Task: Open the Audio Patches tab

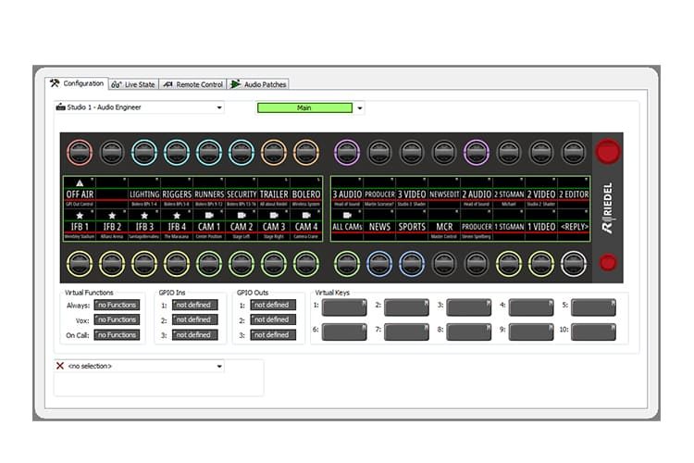Action: point(258,84)
